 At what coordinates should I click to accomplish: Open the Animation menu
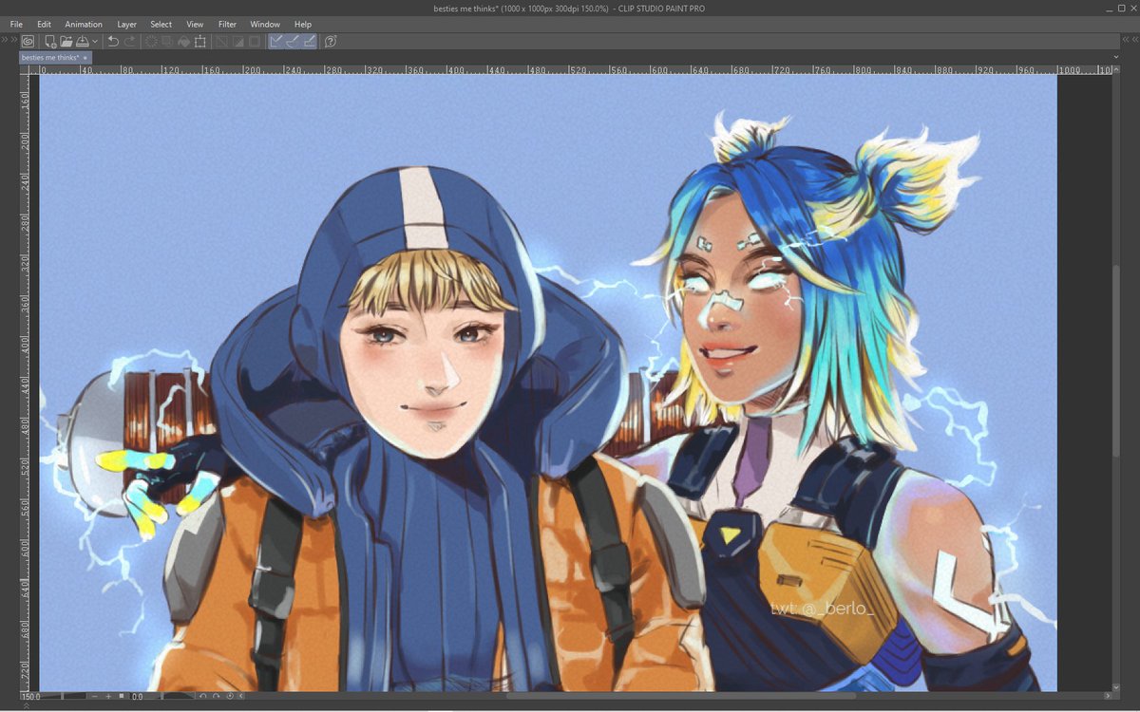coord(84,24)
